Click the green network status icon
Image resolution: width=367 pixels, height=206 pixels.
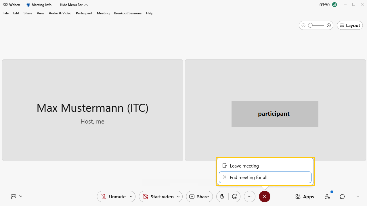(334, 5)
